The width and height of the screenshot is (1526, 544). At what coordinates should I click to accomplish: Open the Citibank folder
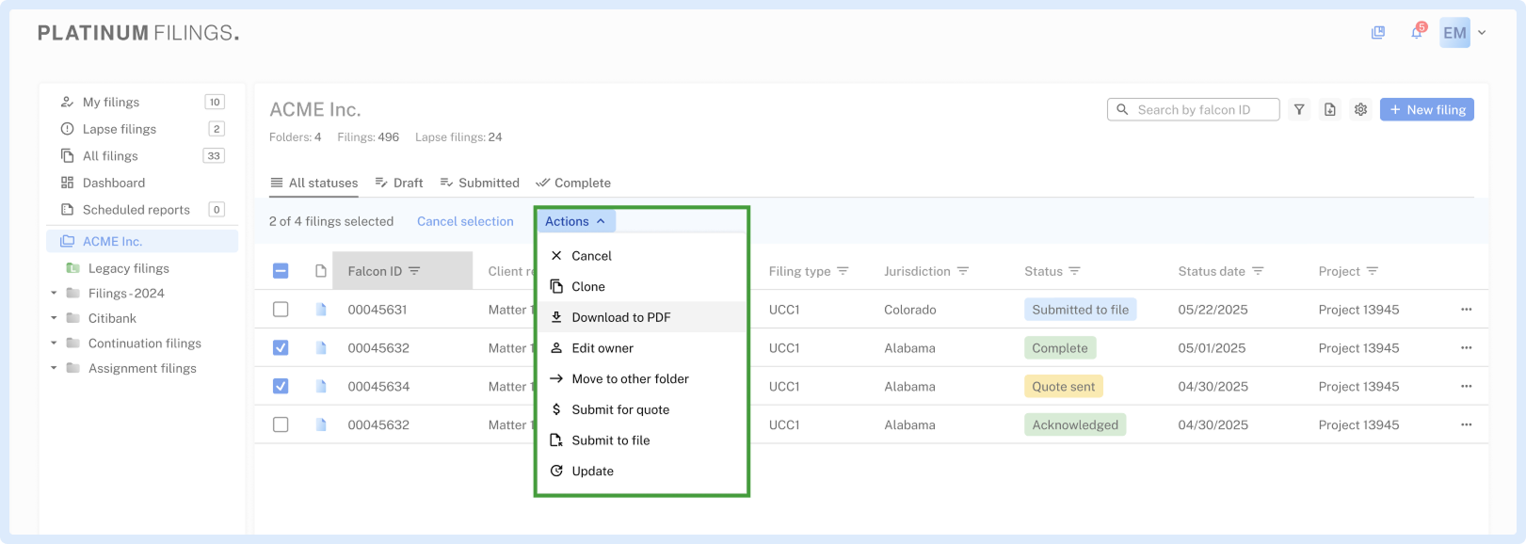[111, 318]
